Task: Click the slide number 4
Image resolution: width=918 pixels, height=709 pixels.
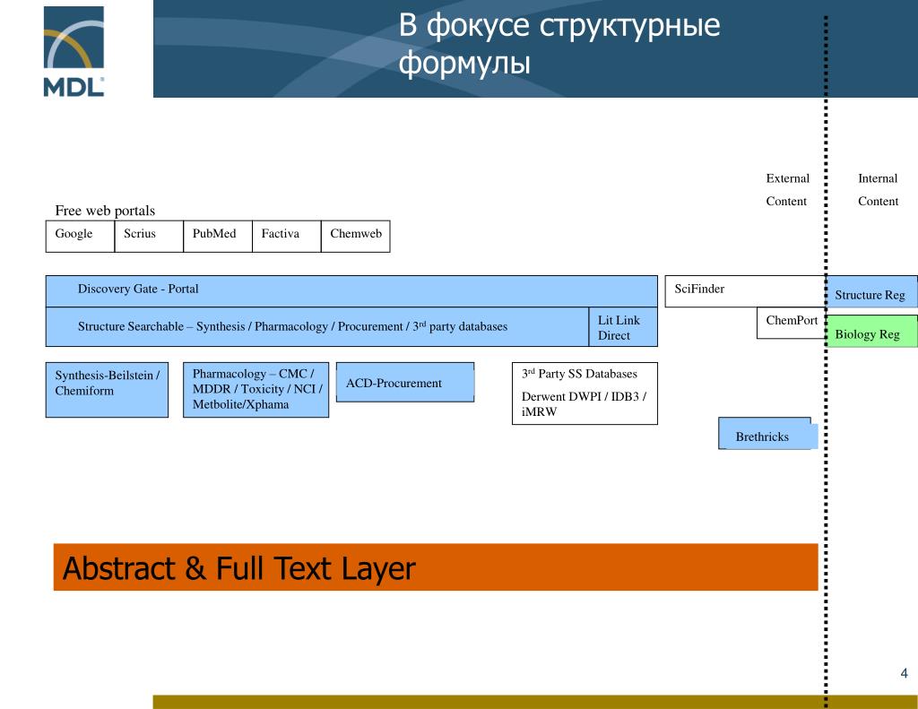Action: point(904,673)
